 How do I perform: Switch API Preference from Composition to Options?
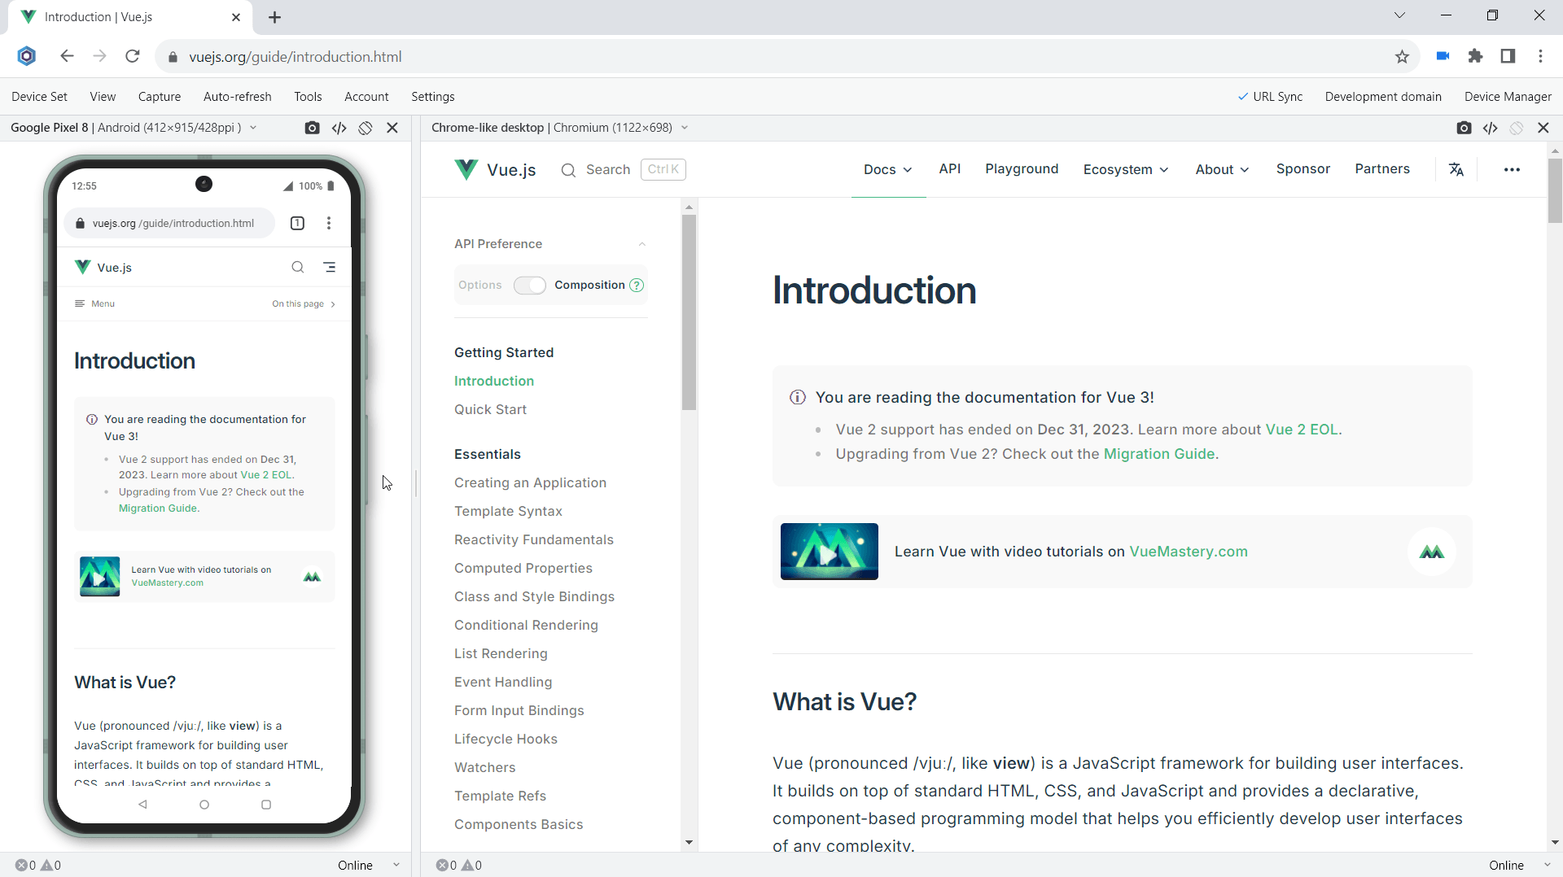530,286
